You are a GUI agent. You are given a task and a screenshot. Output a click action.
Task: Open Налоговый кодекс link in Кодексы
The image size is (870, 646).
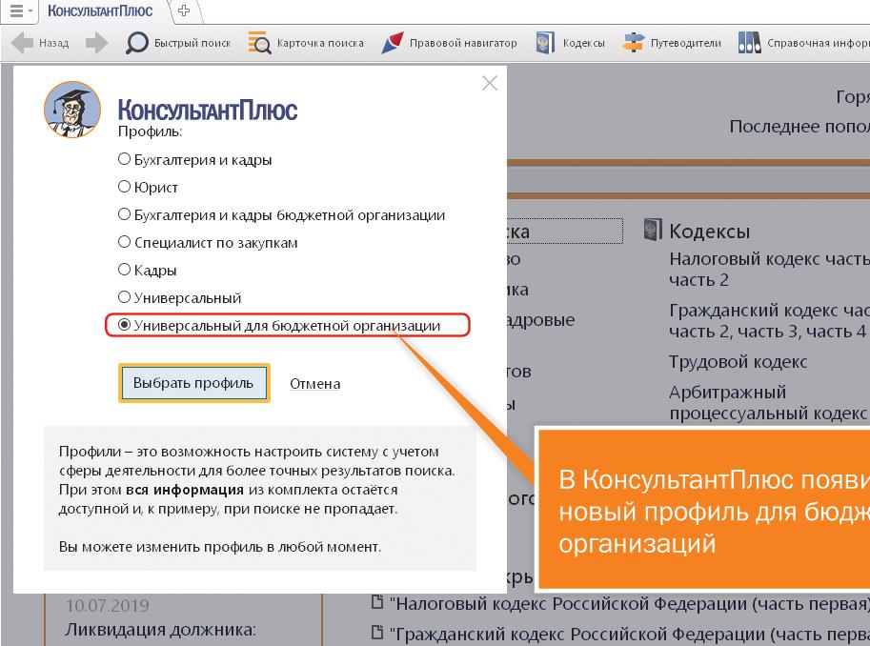pos(770,269)
